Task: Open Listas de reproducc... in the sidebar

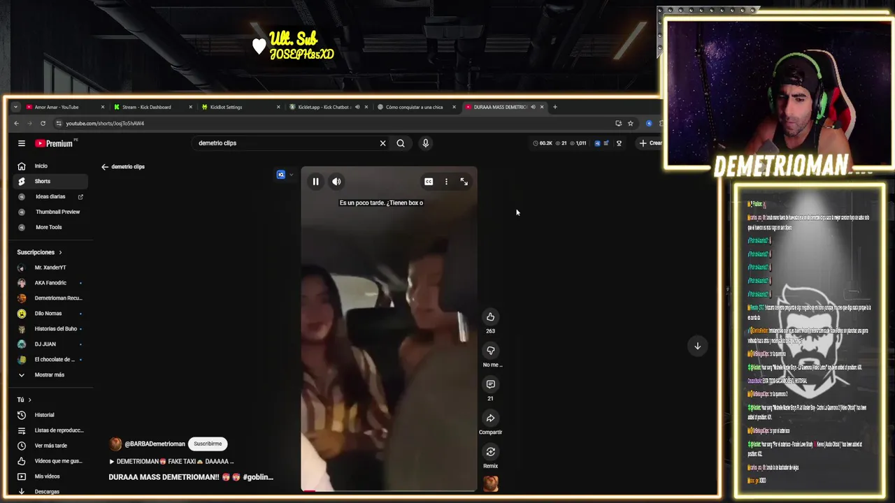Action: point(50,430)
